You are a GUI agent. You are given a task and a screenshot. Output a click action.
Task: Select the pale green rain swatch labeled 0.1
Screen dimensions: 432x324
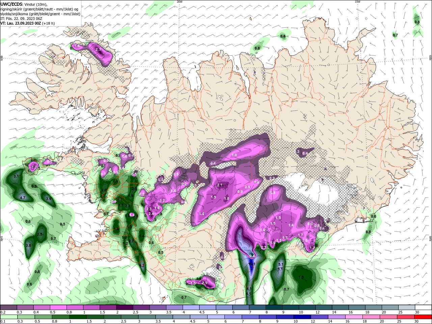[x=9, y=317]
